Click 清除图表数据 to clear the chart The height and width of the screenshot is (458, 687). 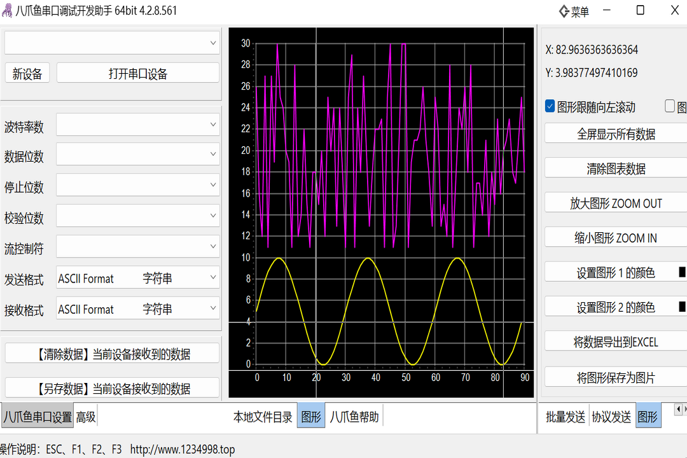615,169
